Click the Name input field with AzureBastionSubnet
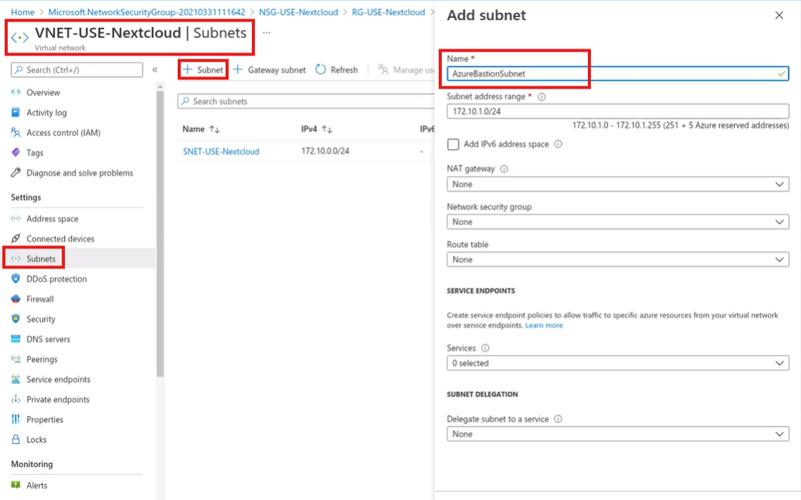 [618, 73]
